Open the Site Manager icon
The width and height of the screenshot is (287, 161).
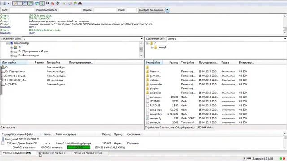4,3
